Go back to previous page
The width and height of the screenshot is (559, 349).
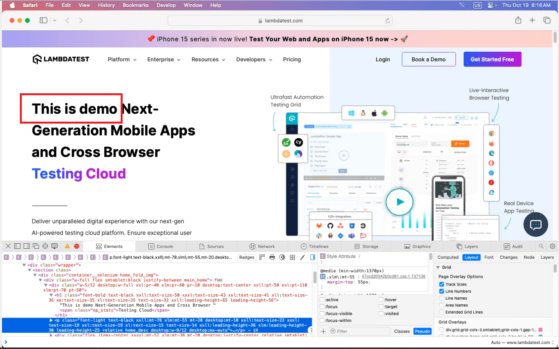point(67,20)
